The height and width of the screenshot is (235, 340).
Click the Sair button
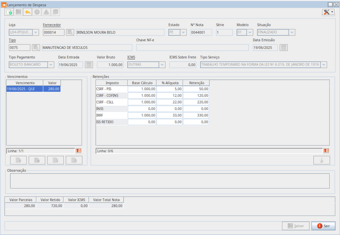click(323, 226)
